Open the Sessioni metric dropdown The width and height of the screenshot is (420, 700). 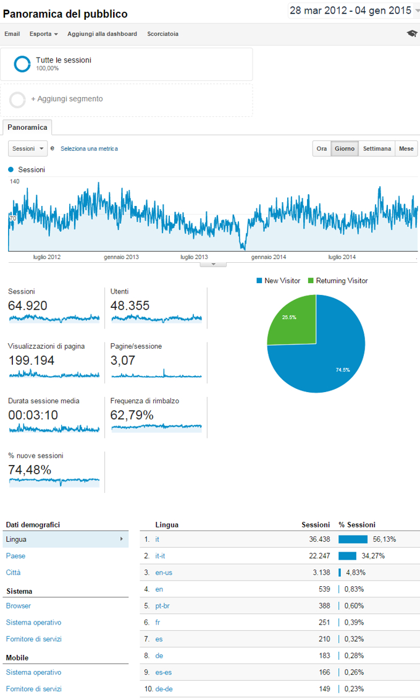[27, 148]
